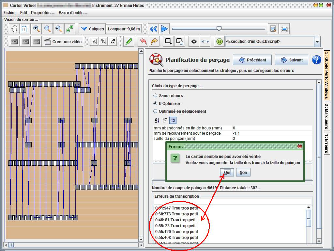This screenshot has width=334, height=251.
Task: Click the red undo arrow
Action: pyautogui.click(x=143, y=42)
